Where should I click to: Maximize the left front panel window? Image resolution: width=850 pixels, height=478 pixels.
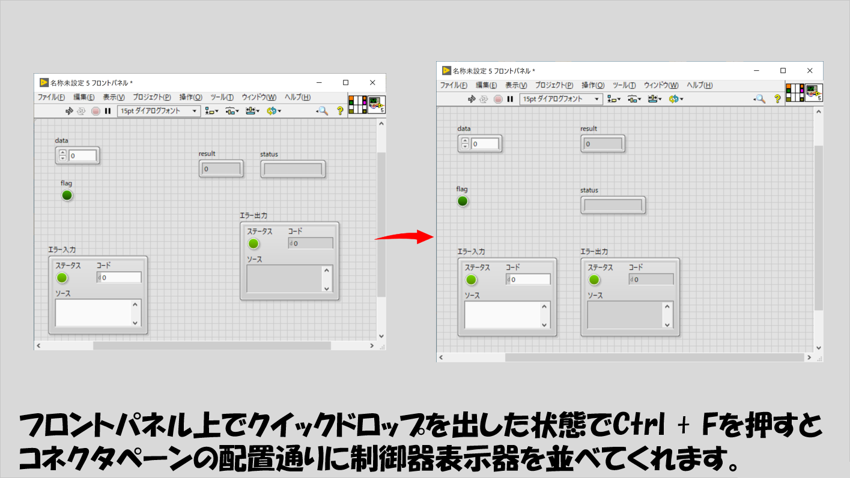345,82
